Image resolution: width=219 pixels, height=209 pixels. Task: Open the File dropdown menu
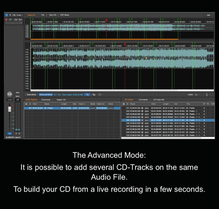[x=43, y=15]
